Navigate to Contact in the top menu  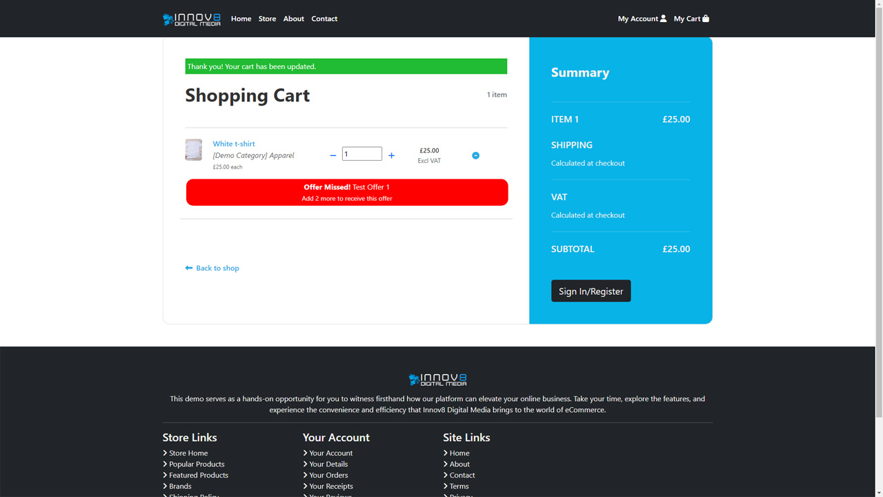pos(324,19)
